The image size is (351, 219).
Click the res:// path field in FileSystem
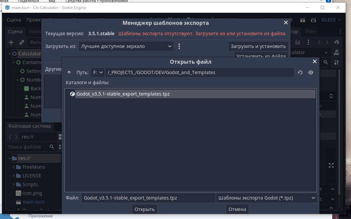click(38, 137)
